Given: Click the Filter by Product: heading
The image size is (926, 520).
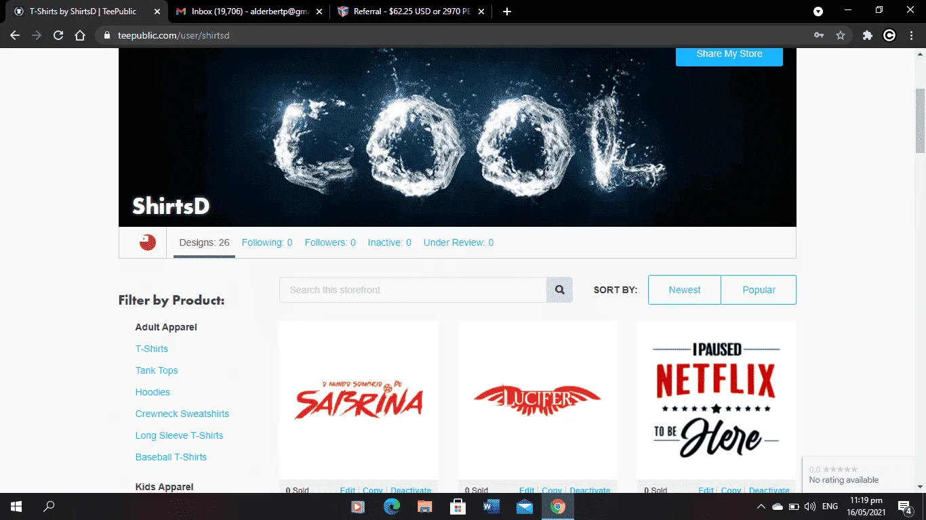Looking at the screenshot, I should (172, 300).
